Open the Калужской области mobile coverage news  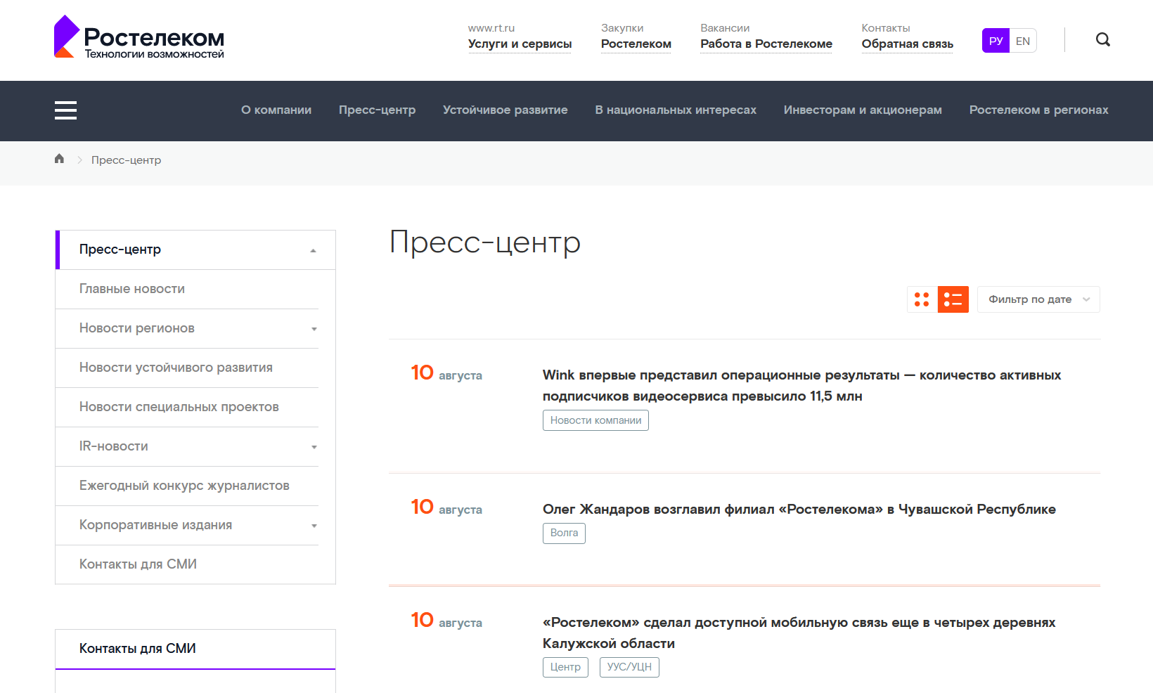point(799,633)
